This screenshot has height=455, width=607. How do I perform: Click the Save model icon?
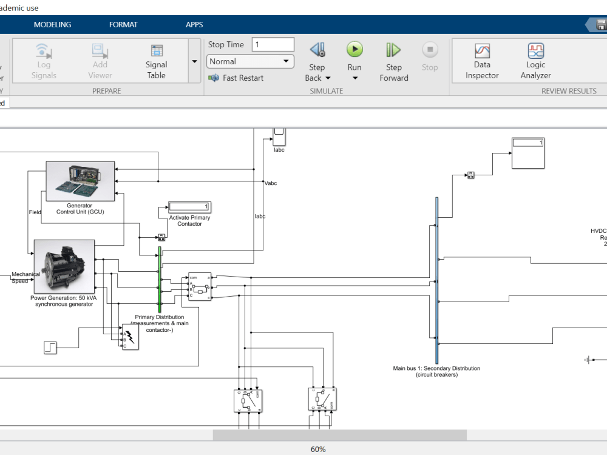pos(603,24)
